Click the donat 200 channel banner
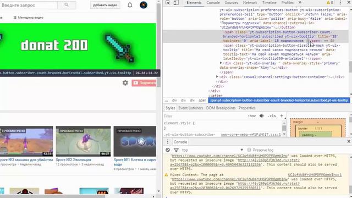This screenshot has height=198, width=352. 78,46
